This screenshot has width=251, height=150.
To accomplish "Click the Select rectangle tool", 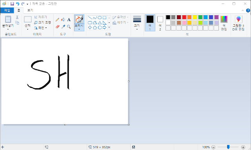I will pos(28,19).
